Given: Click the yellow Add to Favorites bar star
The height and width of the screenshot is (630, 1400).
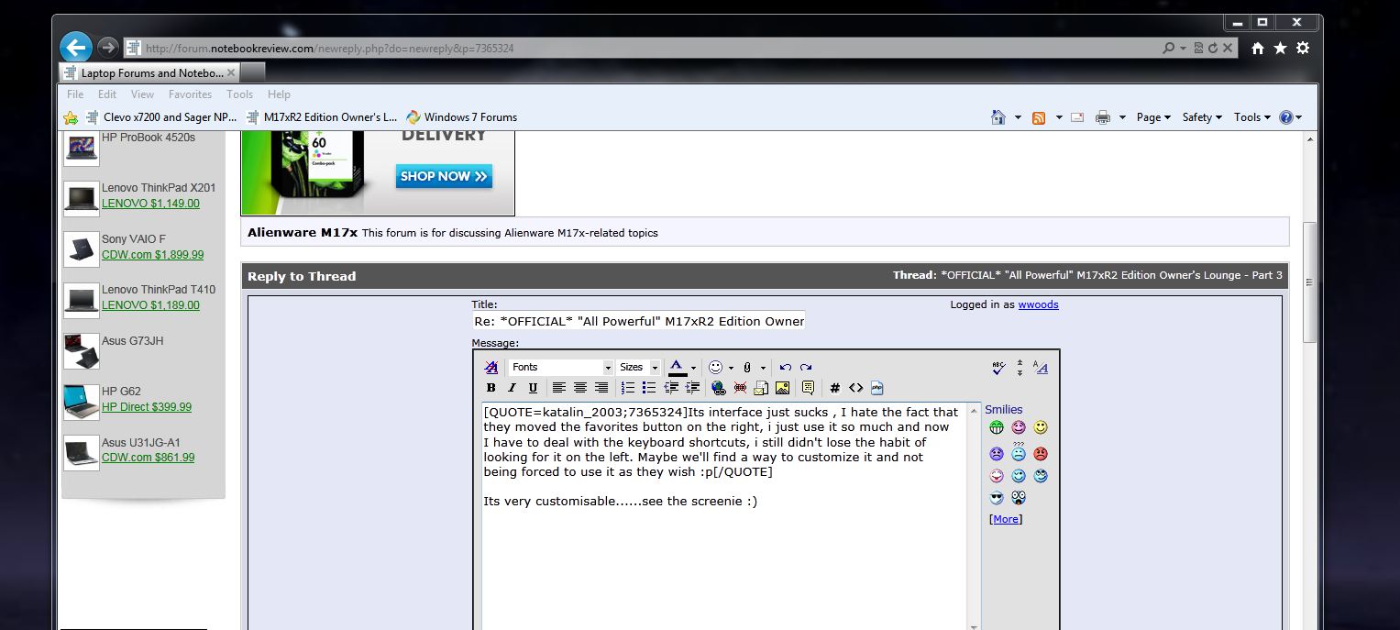Looking at the screenshot, I should (x=71, y=117).
